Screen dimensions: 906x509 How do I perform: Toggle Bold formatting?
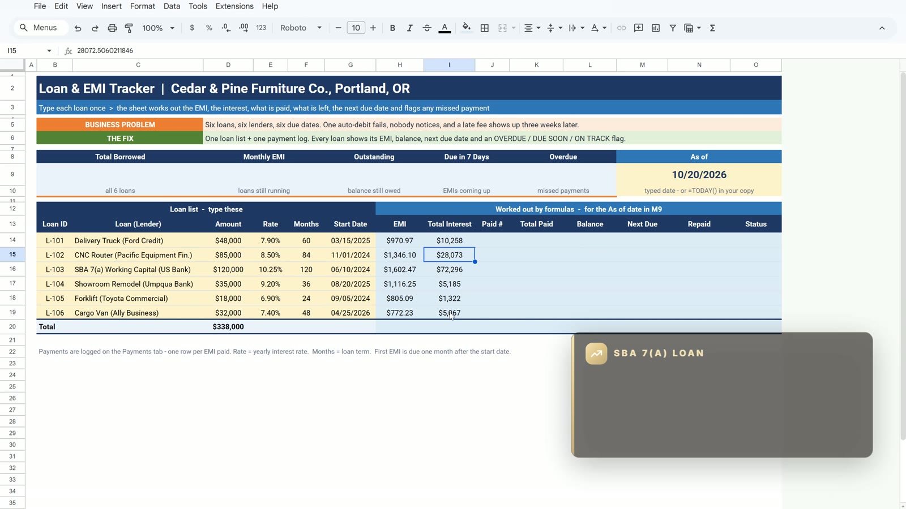(392, 28)
